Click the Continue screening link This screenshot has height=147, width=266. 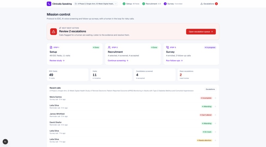118,60
